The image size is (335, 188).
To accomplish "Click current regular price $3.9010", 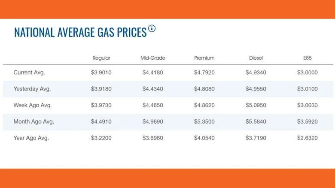I will pyautogui.click(x=101, y=73).
